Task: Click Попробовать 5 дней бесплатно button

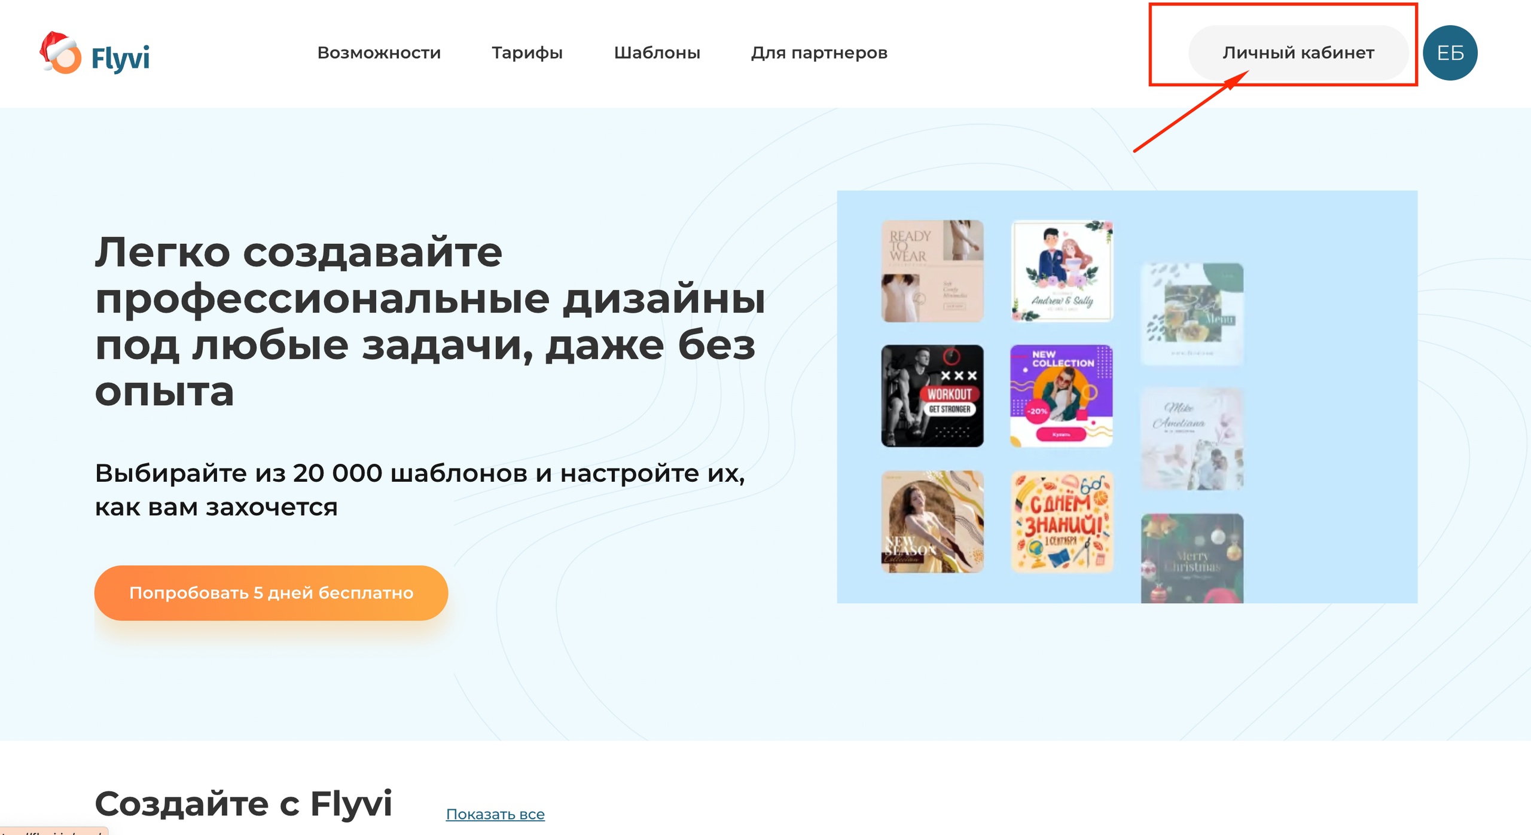Action: 271,592
